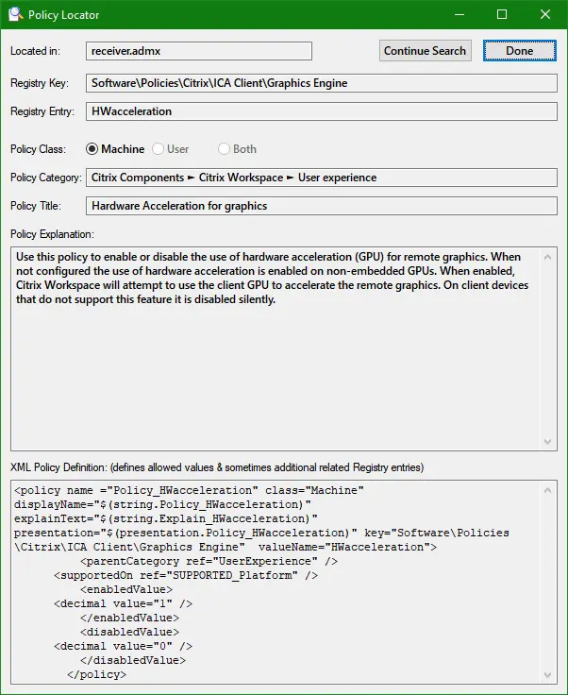The width and height of the screenshot is (568, 695).
Task: Click the "<disabledValue>" opening tag line
Action: tap(129, 632)
